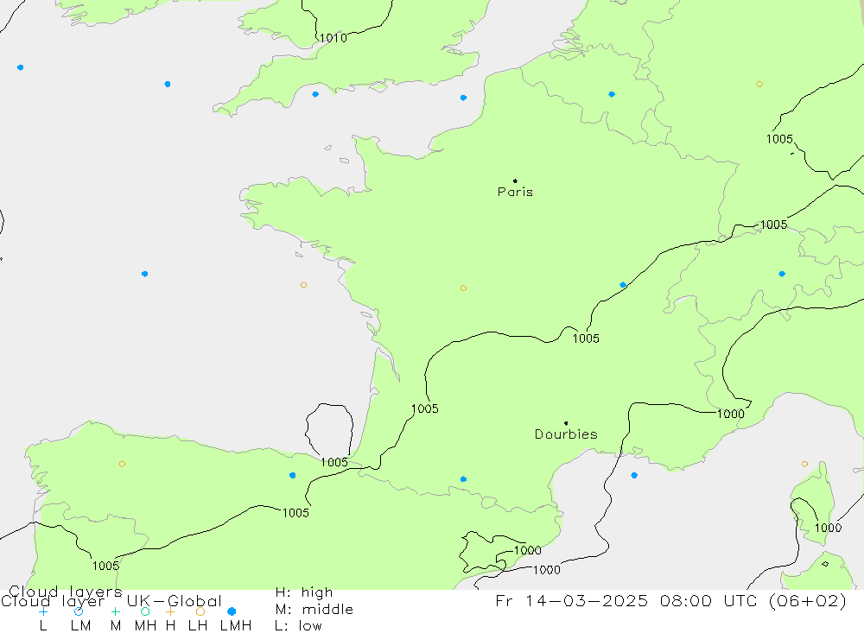Click the blue circle LM legend symbol
This screenshot has height=633, width=864.
pos(79,611)
